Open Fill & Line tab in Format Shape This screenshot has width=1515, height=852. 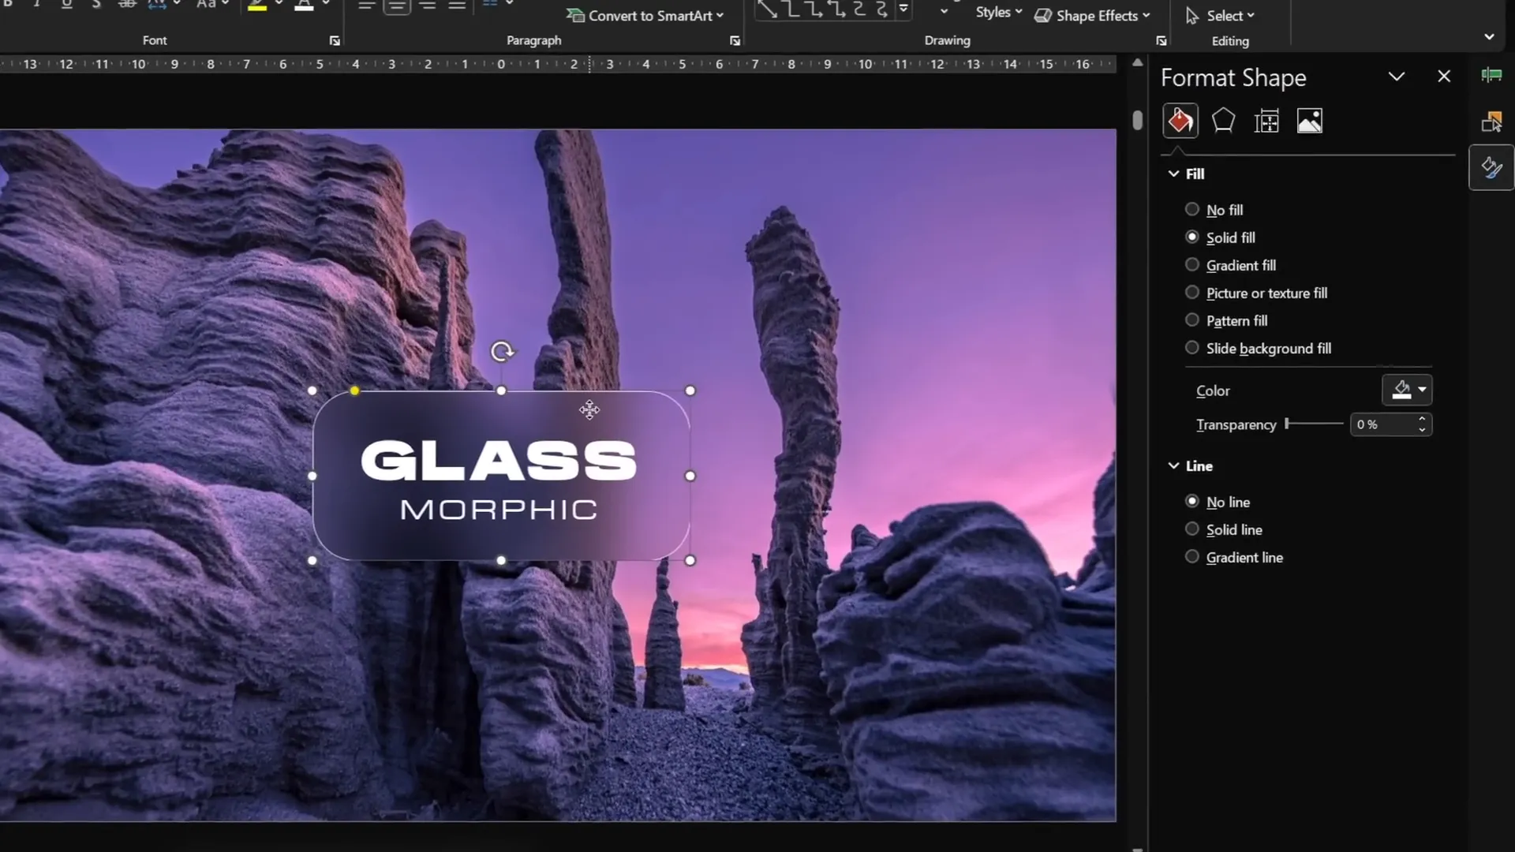tap(1180, 121)
